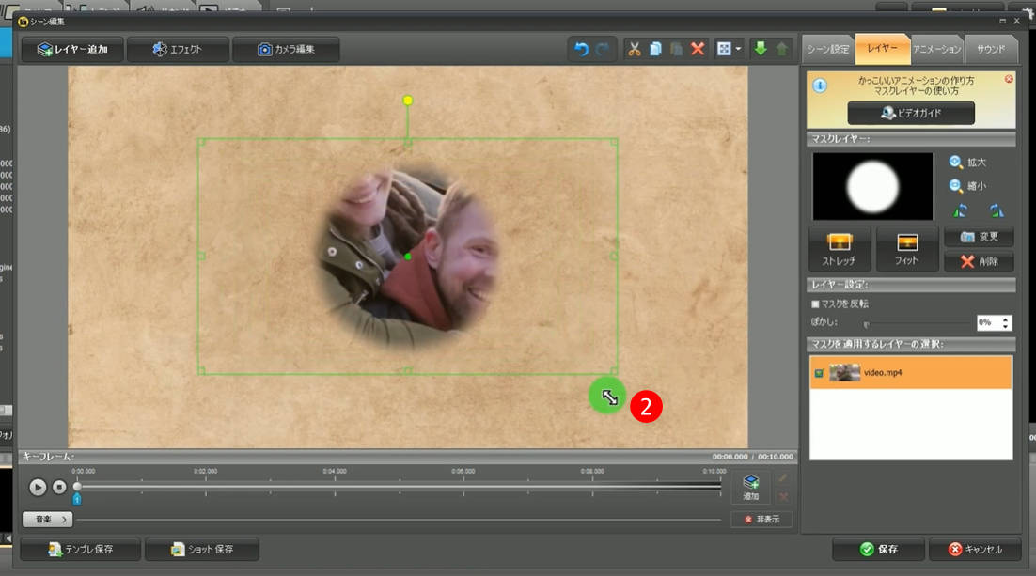Click the undo arrow icon
1036x576 pixels.
pyautogui.click(x=581, y=49)
